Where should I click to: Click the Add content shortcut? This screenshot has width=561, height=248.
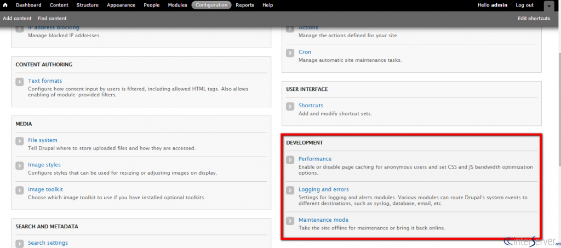[17, 18]
